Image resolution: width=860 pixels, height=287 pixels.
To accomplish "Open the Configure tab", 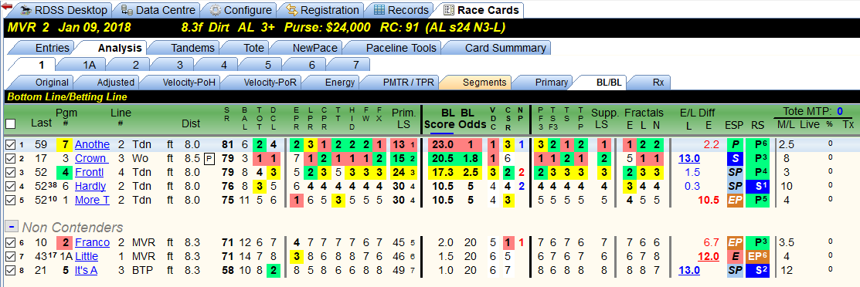I will click(x=241, y=10).
